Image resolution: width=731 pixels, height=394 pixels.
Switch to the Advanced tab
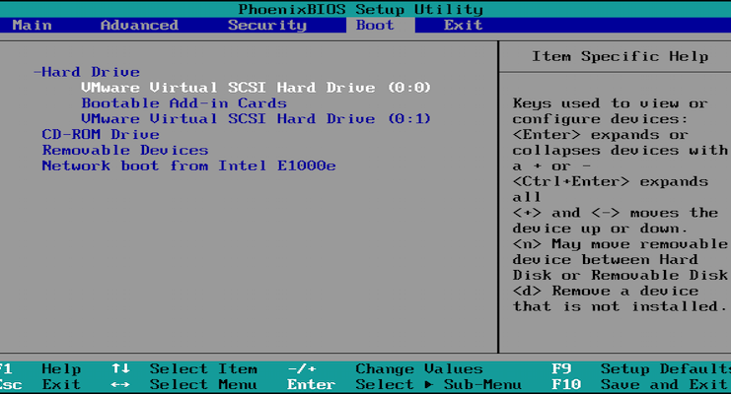(139, 26)
